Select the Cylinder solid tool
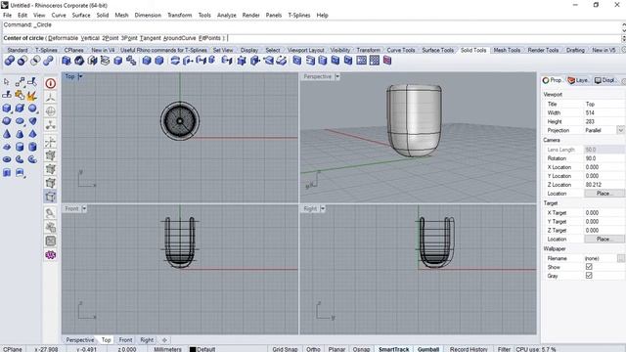 click(20, 147)
